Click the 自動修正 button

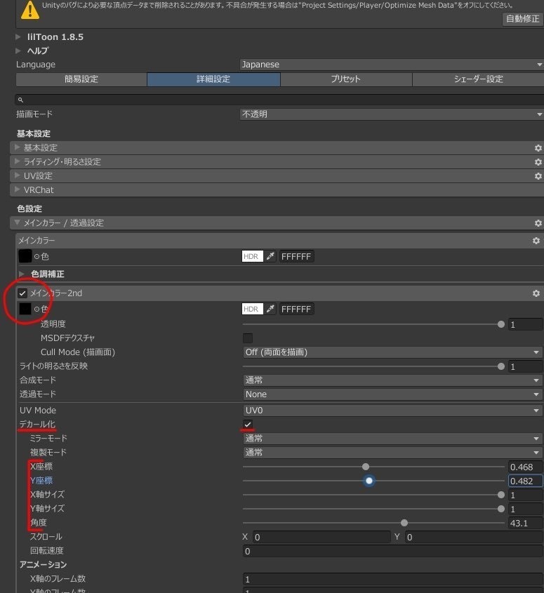coord(523,19)
